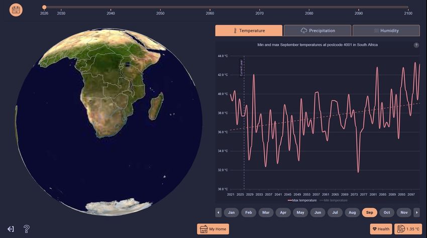Switch to the Temperature tab
This screenshot has height=238, width=427.
249,31
